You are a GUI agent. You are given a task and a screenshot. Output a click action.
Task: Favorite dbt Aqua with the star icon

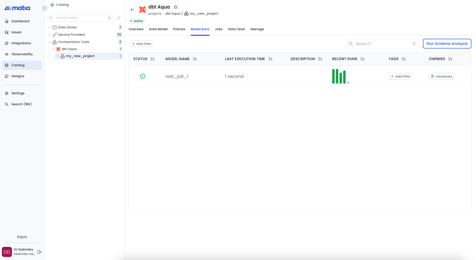pyautogui.click(x=176, y=7)
